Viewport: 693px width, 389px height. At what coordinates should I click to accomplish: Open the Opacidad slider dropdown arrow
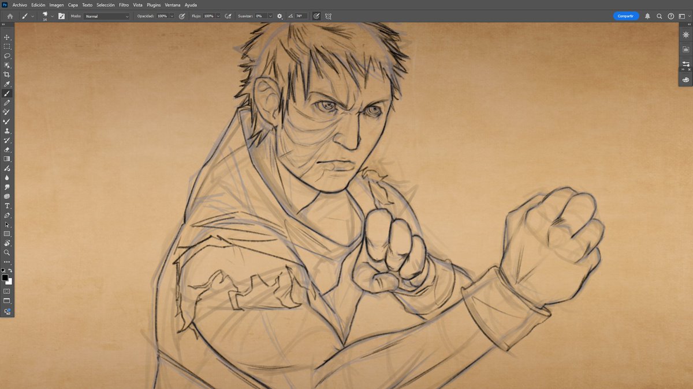171,16
